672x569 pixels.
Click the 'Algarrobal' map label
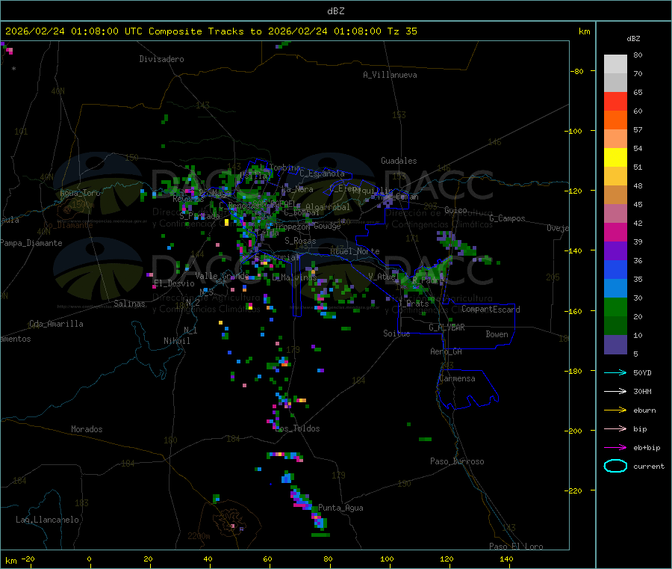(329, 207)
